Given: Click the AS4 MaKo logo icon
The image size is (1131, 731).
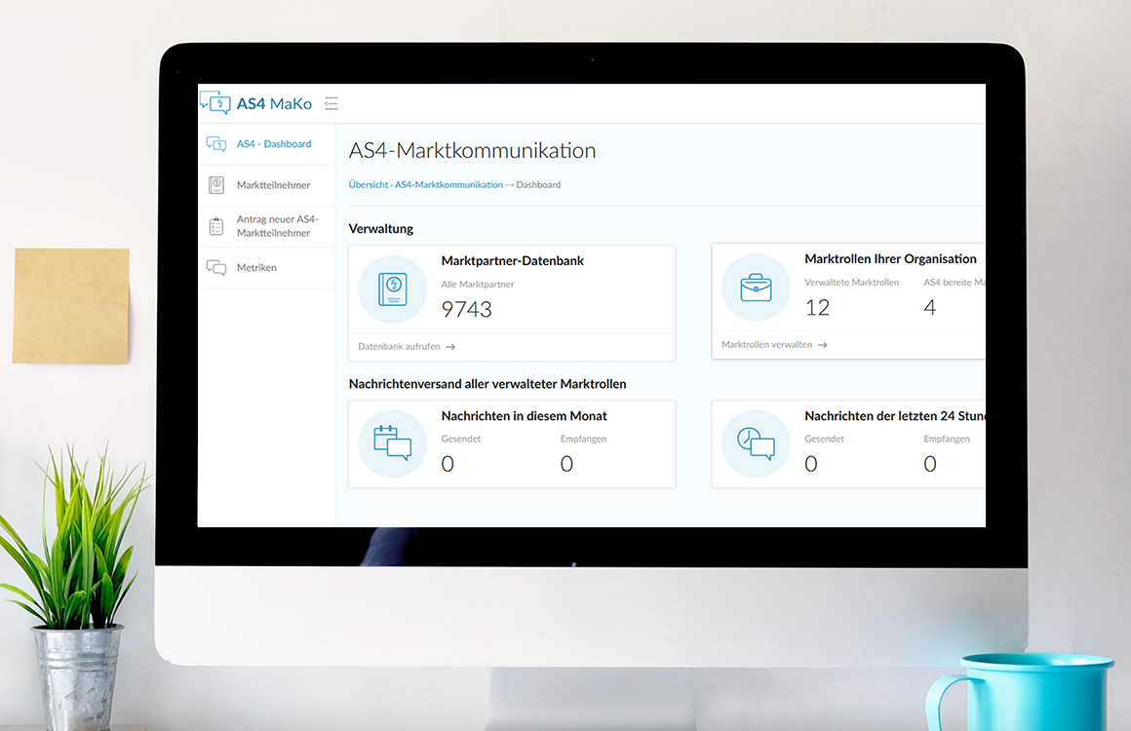Looking at the screenshot, I should (x=215, y=102).
